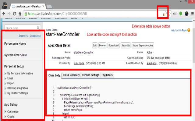Image resolution: width=195 pixels, height=121 pixels.
Task: Close the salesforce.com browser tab
Action: click(x=43, y=6)
